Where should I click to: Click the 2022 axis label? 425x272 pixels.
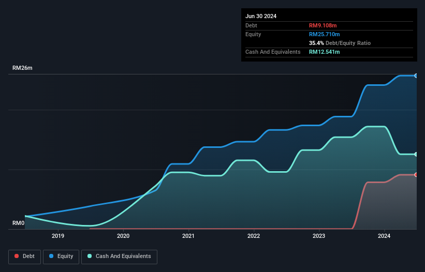[x=254, y=236]
